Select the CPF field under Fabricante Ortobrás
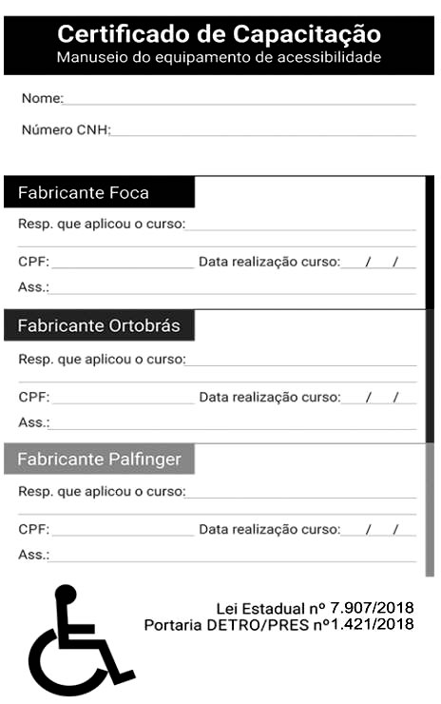 123,398
